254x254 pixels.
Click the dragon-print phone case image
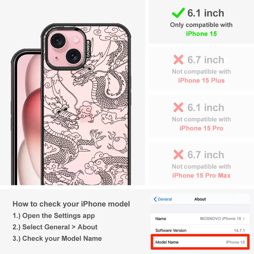tap(86, 104)
